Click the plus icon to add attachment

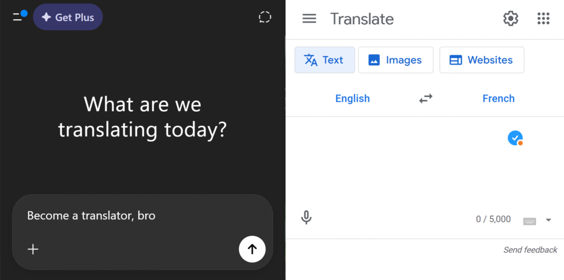pyautogui.click(x=33, y=249)
